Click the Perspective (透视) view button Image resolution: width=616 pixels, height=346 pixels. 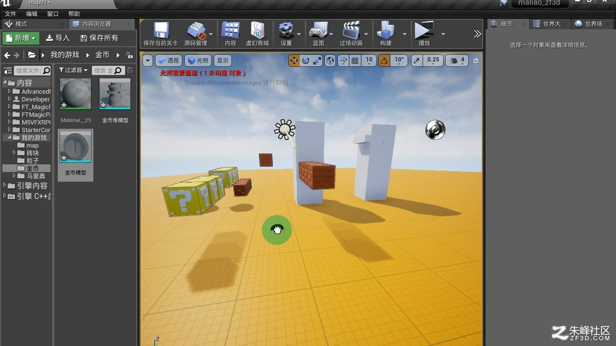[168, 61]
